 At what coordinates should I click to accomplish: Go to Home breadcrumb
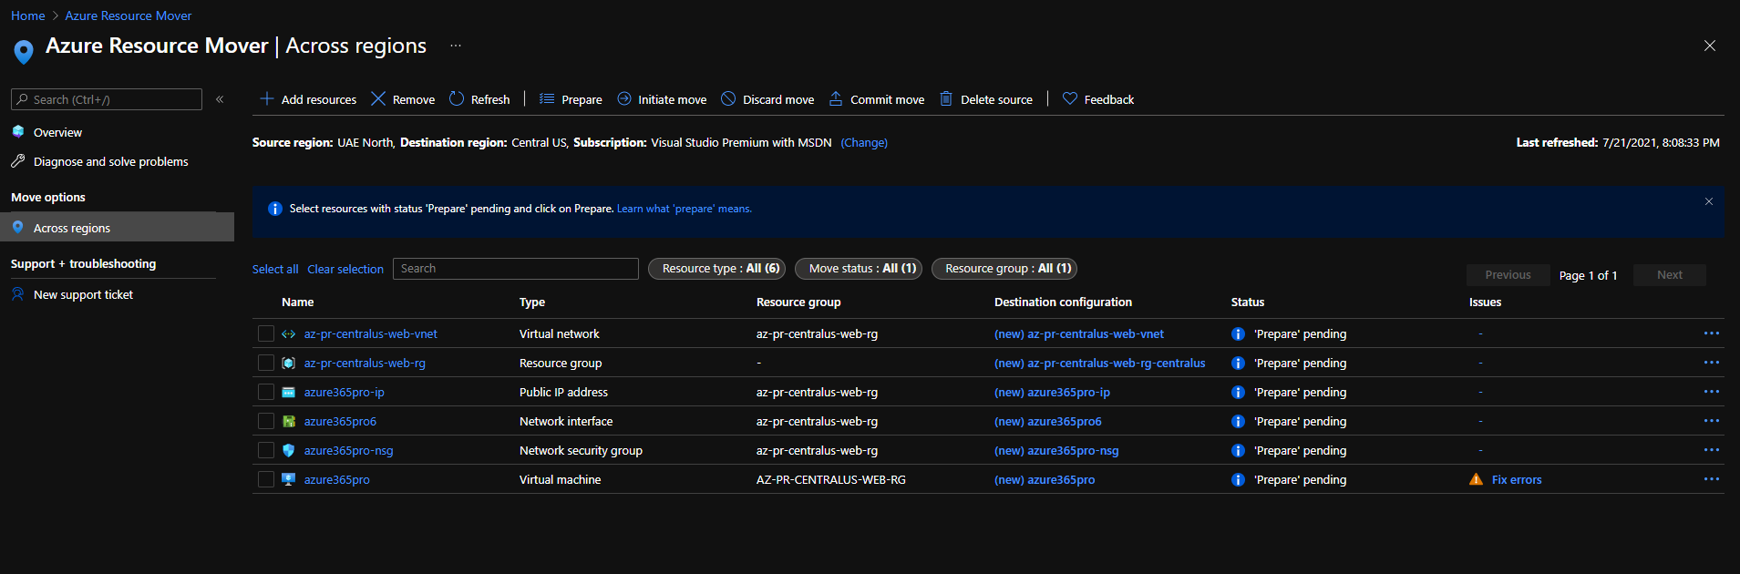[27, 15]
